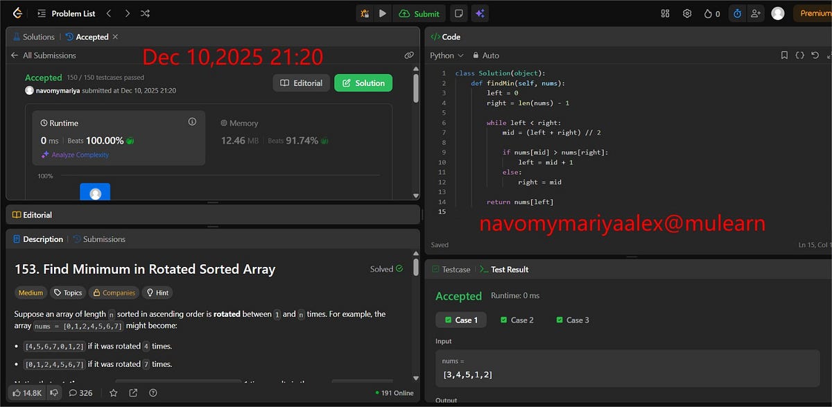Open the layout grid icon
The height and width of the screenshot is (407, 832).
[x=666, y=13]
